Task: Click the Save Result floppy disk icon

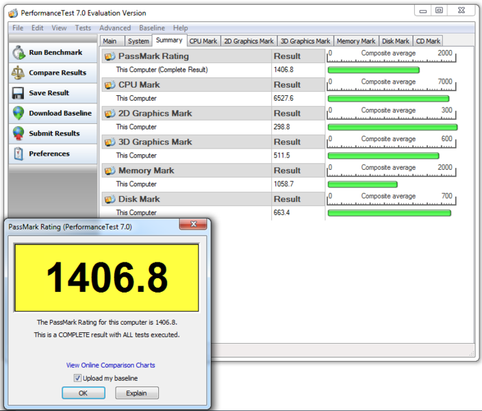Action: pyautogui.click(x=18, y=93)
